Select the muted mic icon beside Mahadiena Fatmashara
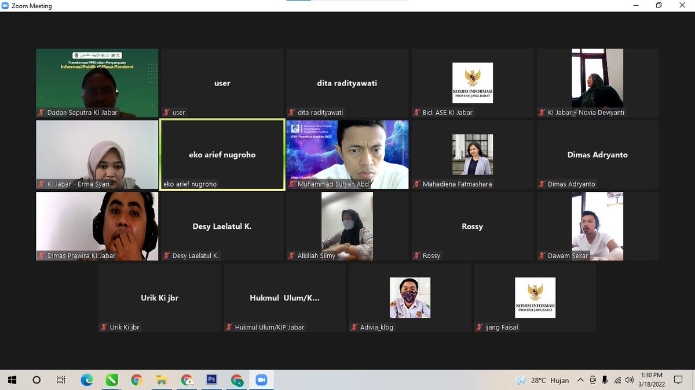 [417, 184]
